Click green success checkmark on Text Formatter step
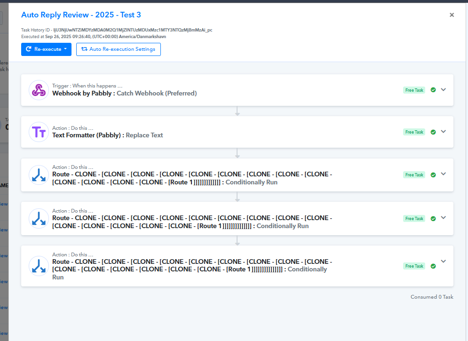This screenshot has width=468, height=341. tap(433, 132)
